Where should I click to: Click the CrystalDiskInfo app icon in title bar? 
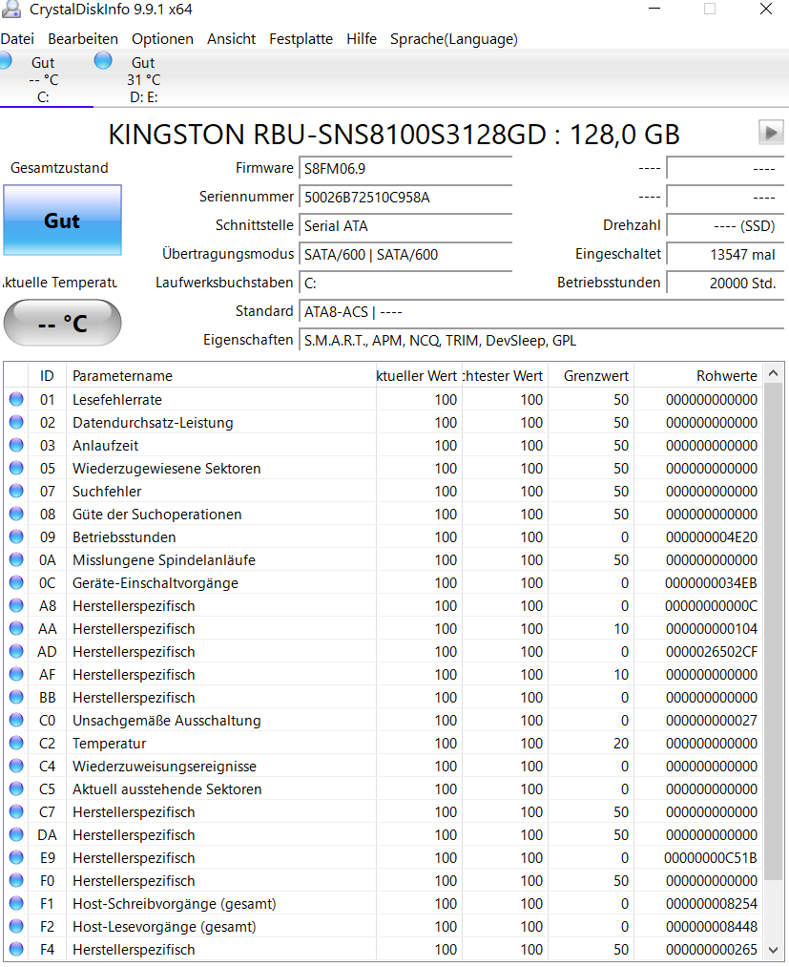pyautogui.click(x=11, y=9)
